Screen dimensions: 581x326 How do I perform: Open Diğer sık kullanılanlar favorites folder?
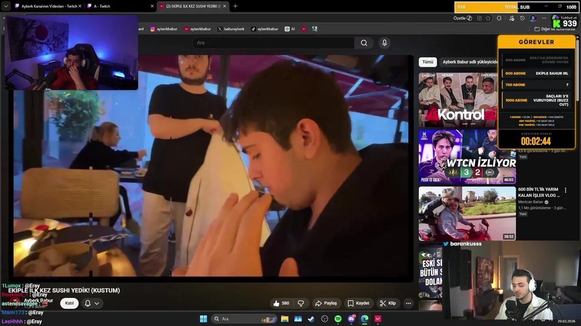pyautogui.click(x=555, y=29)
